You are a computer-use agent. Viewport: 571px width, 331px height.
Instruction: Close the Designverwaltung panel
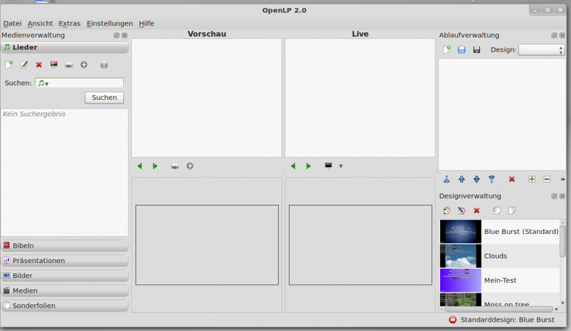pyautogui.click(x=562, y=196)
